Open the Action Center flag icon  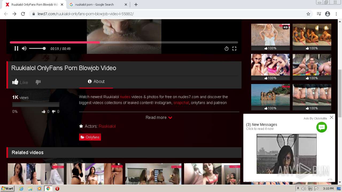[x=317, y=189]
